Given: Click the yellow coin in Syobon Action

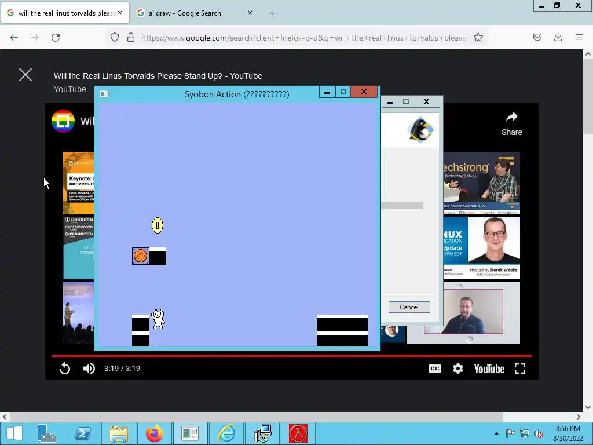Looking at the screenshot, I should point(158,225).
